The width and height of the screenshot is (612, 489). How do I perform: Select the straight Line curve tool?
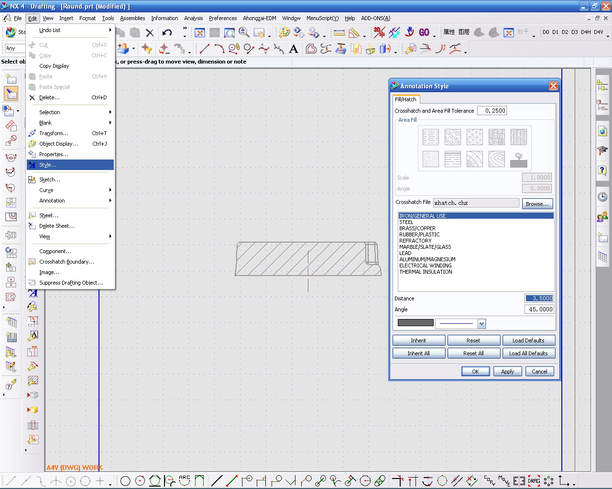pyautogui.click(x=204, y=49)
